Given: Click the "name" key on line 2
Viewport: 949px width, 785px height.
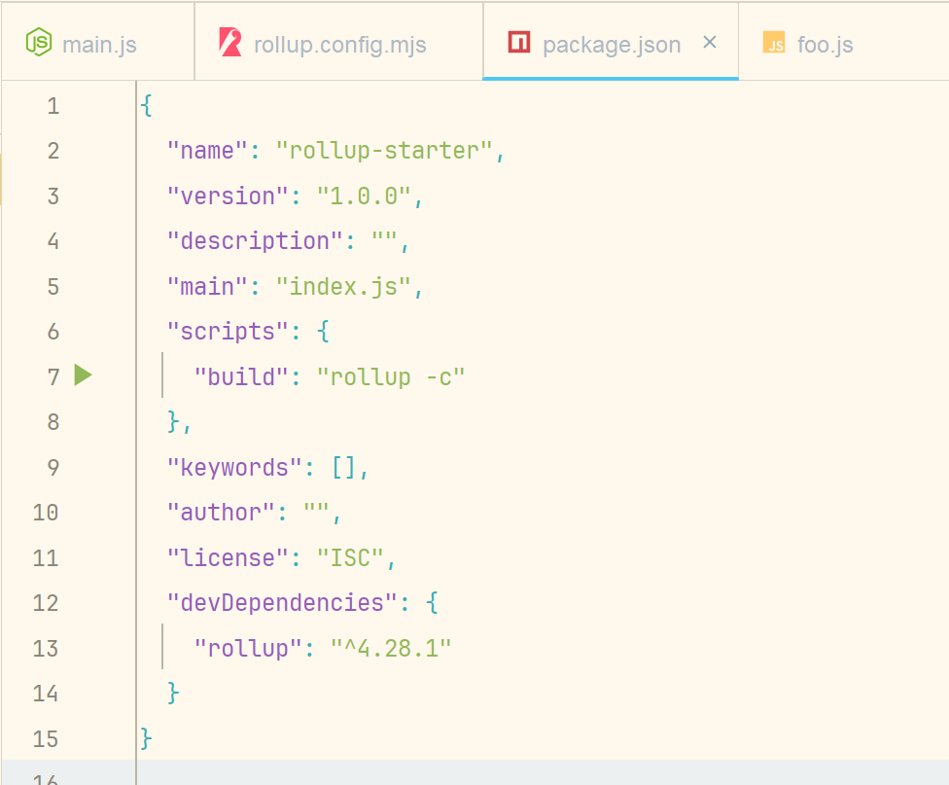Looking at the screenshot, I should pos(208,151).
